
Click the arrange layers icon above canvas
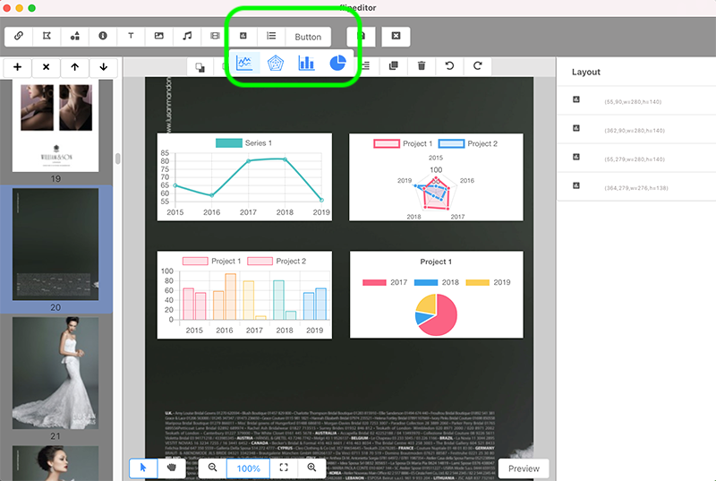click(x=200, y=67)
